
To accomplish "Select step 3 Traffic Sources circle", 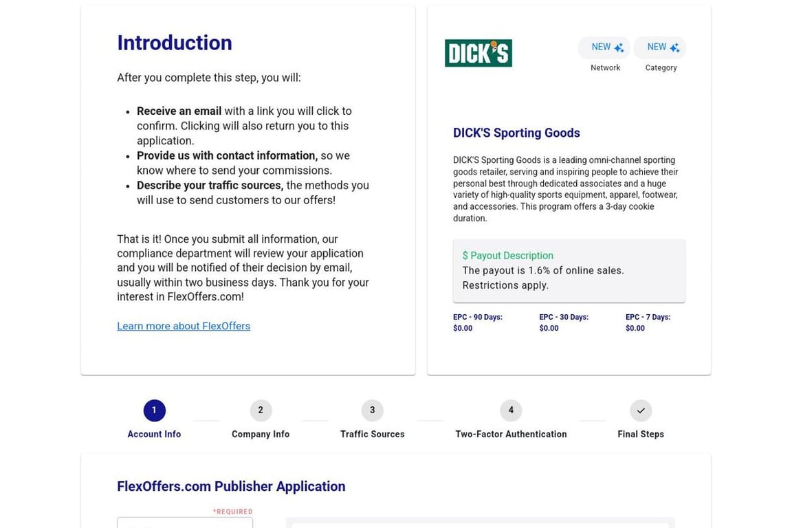I will click(x=372, y=410).
